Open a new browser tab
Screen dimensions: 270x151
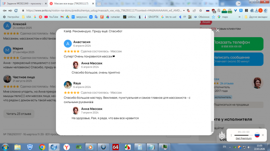click(99, 4)
